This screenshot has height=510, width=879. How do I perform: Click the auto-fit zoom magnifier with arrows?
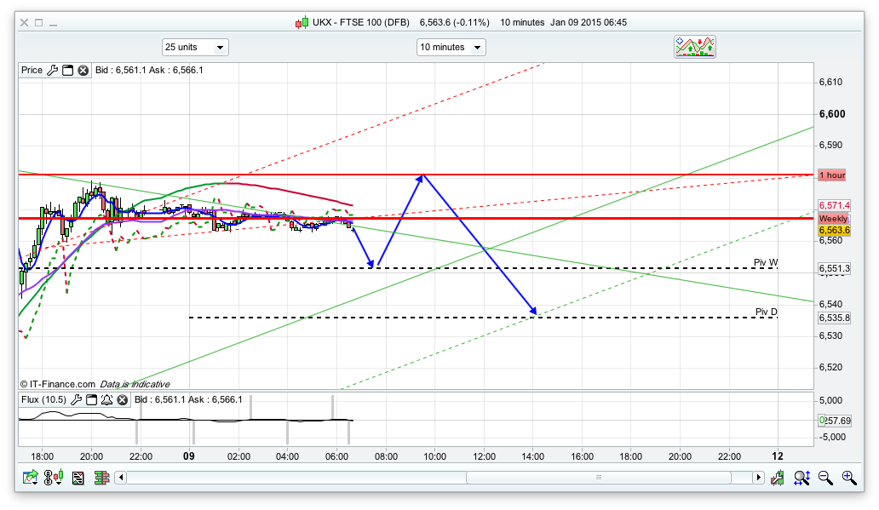(801, 478)
